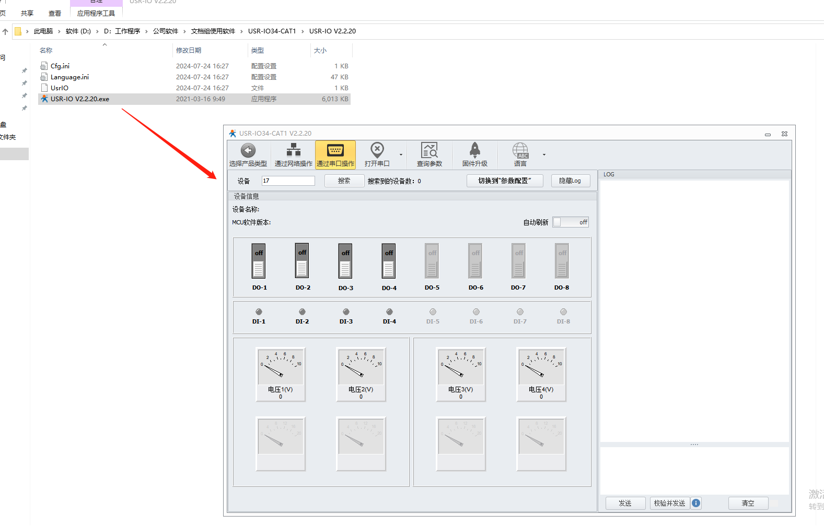Screen dimensions: 824x527
Task: Click the 搜索 search button
Action: pyautogui.click(x=344, y=181)
